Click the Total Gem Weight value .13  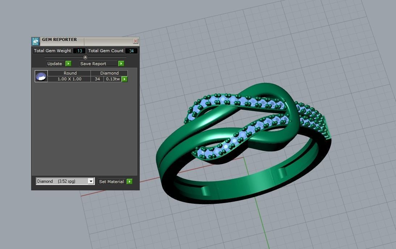[79, 51]
